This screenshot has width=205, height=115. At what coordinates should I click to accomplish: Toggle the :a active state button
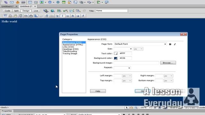tap(78, 16)
